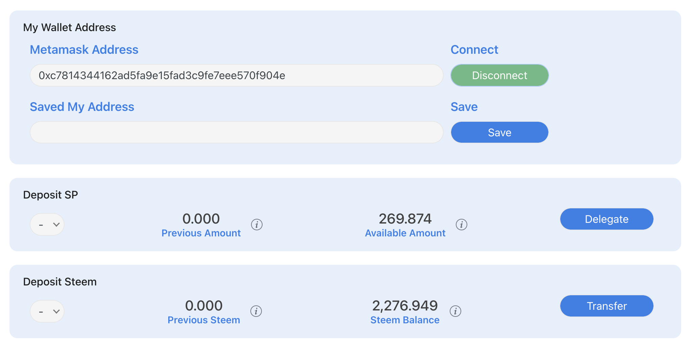Show info for Previous Steem

click(256, 311)
